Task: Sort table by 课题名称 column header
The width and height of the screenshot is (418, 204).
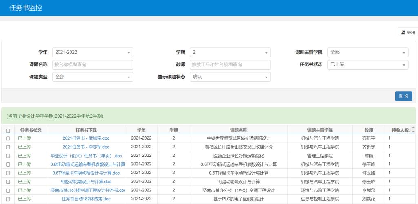Action: [238, 130]
